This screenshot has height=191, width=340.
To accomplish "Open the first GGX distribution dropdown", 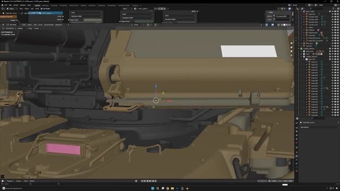I will 86,13.
